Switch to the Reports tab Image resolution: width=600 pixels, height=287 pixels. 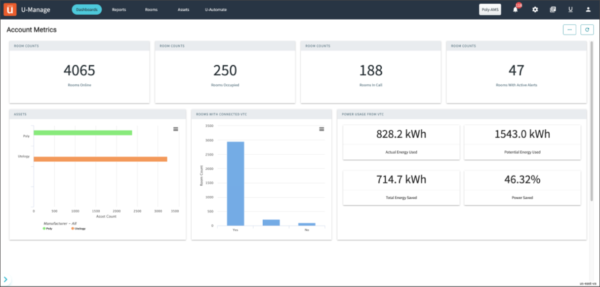point(119,9)
